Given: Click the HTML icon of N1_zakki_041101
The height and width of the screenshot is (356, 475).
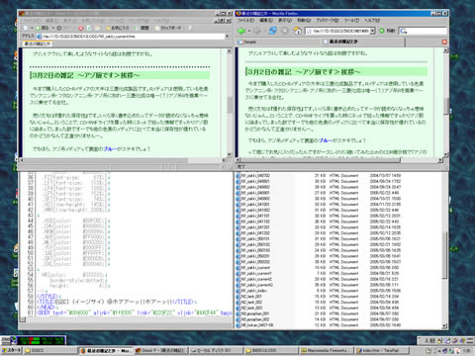Looking at the screenshot, I should (x=238, y=216).
